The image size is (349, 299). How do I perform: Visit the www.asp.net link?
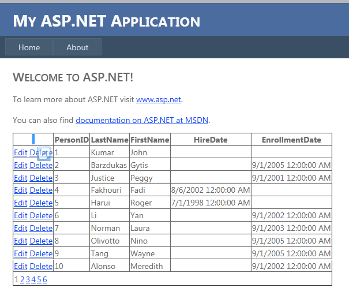159,99
